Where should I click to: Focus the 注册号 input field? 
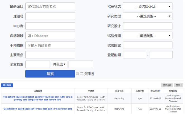[50, 16]
